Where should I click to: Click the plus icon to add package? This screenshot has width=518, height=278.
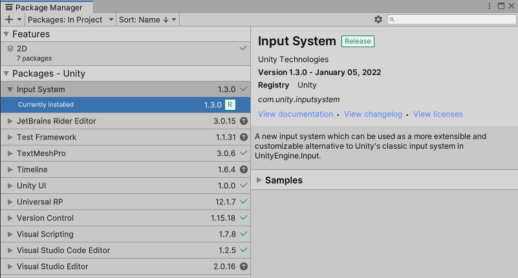click(9, 20)
